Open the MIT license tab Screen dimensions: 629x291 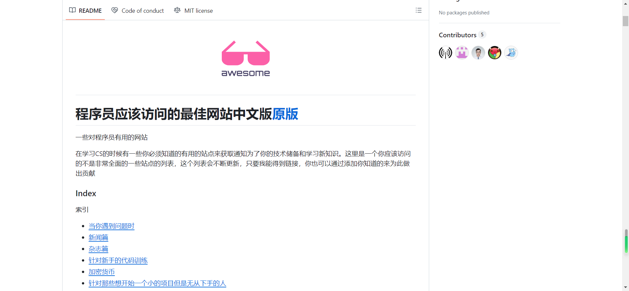tap(193, 10)
